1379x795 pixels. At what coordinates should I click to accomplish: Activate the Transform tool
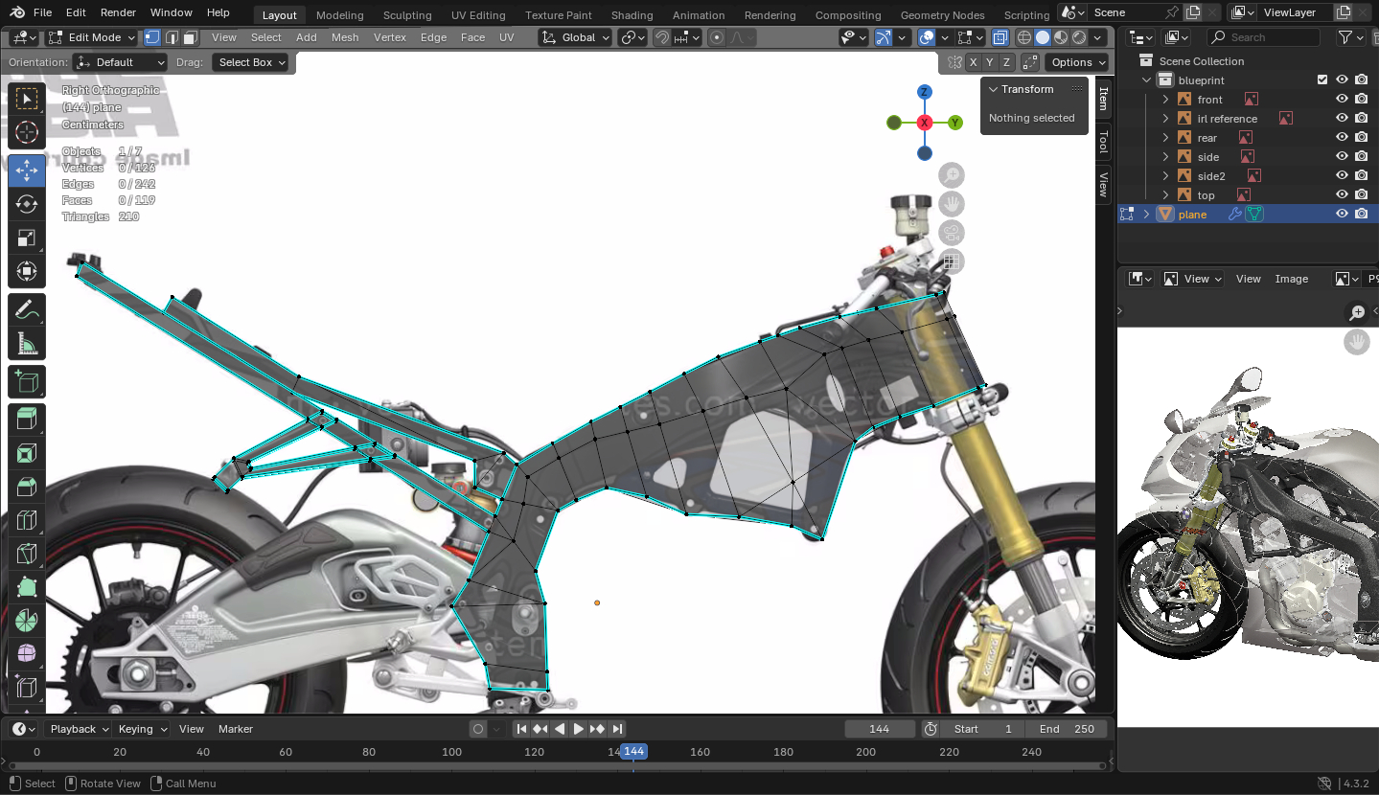[27, 271]
